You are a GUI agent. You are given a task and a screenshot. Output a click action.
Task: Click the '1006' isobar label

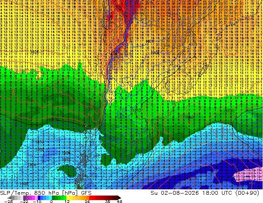[x=66, y=153]
